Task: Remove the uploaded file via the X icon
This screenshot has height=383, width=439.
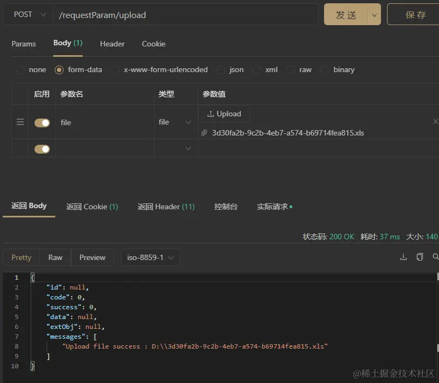Action: (435, 122)
